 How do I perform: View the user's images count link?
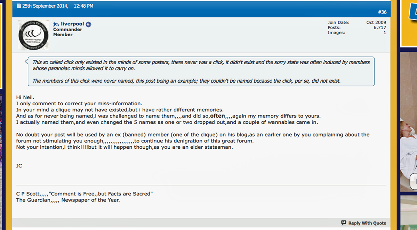click(x=385, y=33)
